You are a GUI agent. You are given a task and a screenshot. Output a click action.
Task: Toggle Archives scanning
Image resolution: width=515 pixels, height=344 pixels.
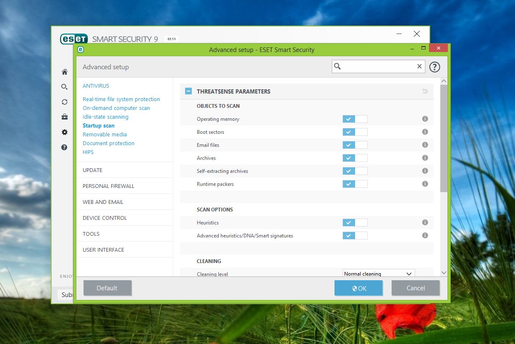pos(355,158)
